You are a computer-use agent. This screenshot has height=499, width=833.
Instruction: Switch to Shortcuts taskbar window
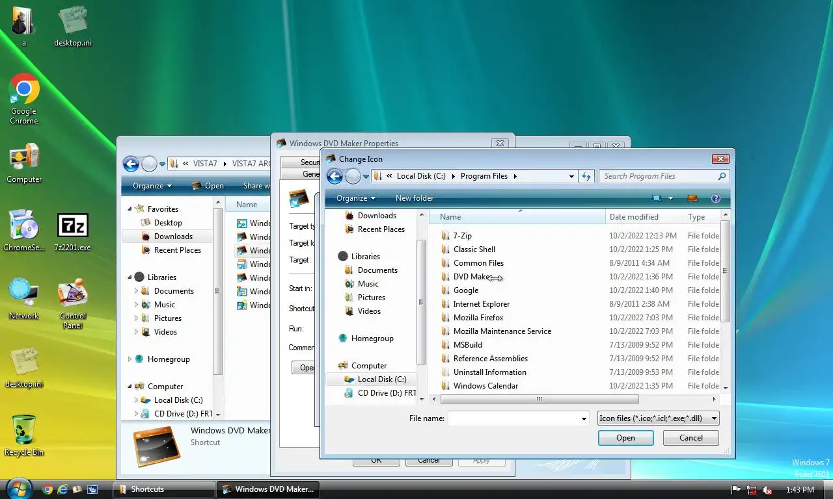(x=165, y=489)
